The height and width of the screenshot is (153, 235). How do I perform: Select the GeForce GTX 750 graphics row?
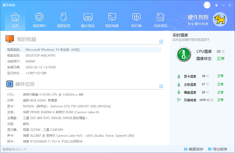tap(59, 106)
